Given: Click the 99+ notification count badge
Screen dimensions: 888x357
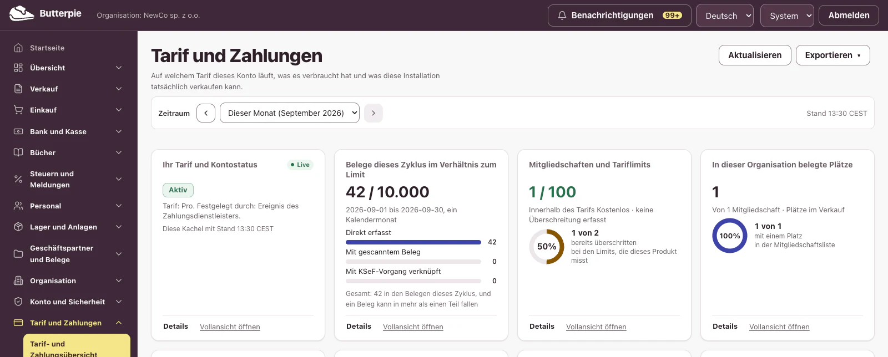Looking at the screenshot, I should click(x=672, y=16).
